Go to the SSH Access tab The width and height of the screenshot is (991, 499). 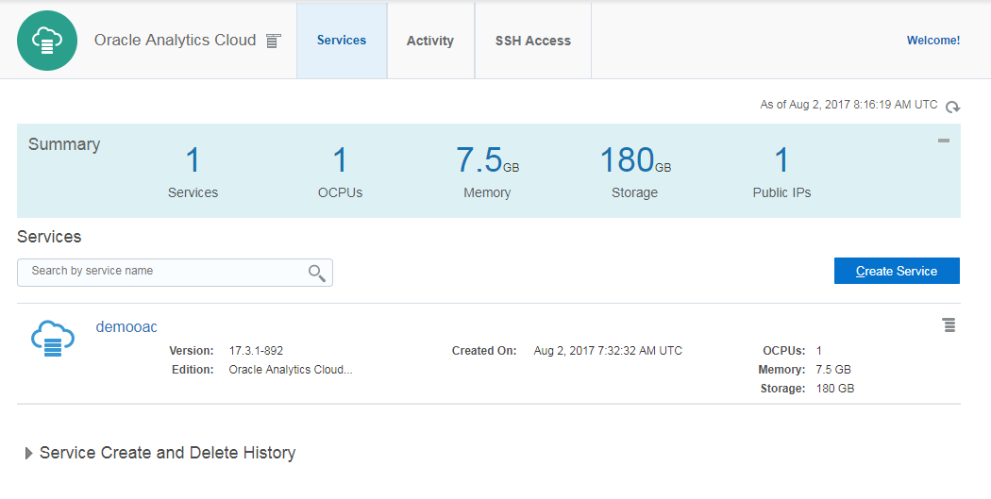(533, 41)
